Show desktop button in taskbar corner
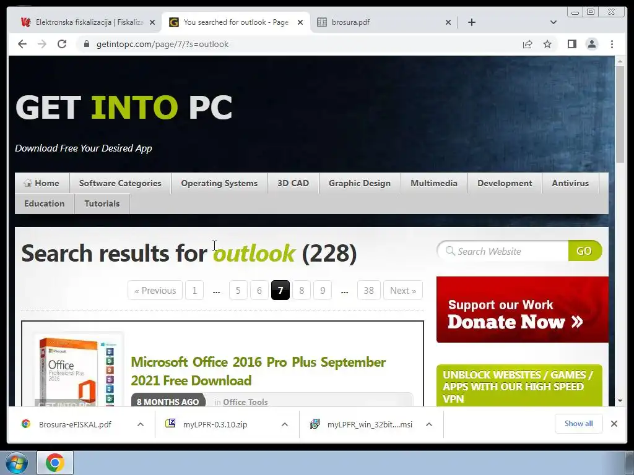The image size is (634, 475). (630, 463)
